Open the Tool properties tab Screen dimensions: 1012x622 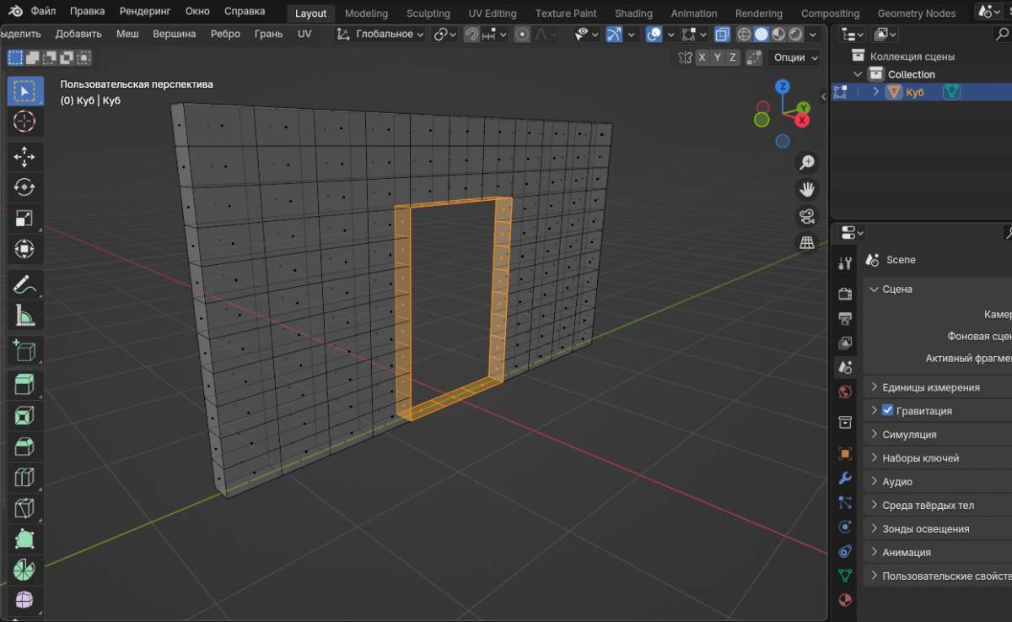coord(845,263)
